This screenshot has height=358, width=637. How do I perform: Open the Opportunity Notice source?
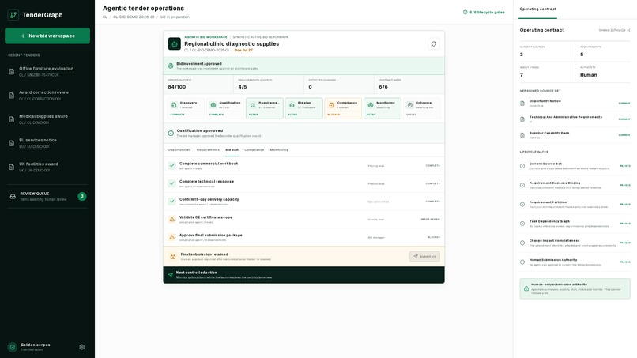click(575, 104)
